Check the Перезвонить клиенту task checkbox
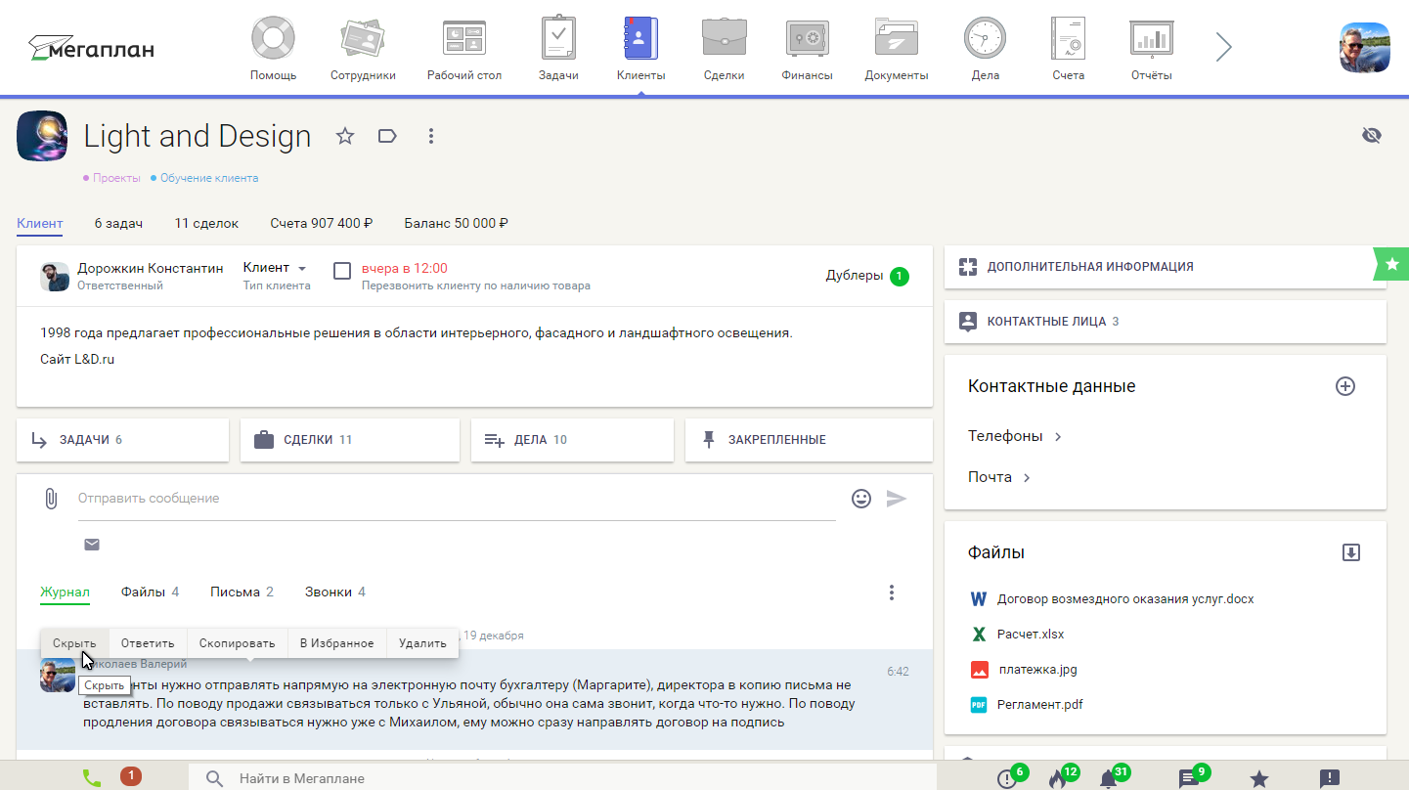Image resolution: width=1409 pixels, height=790 pixels. pyautogui.click(x=342, y=271)
